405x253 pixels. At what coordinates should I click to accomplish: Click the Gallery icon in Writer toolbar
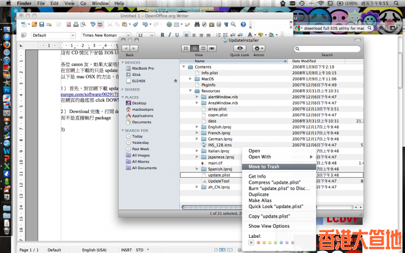coord(211,25)
